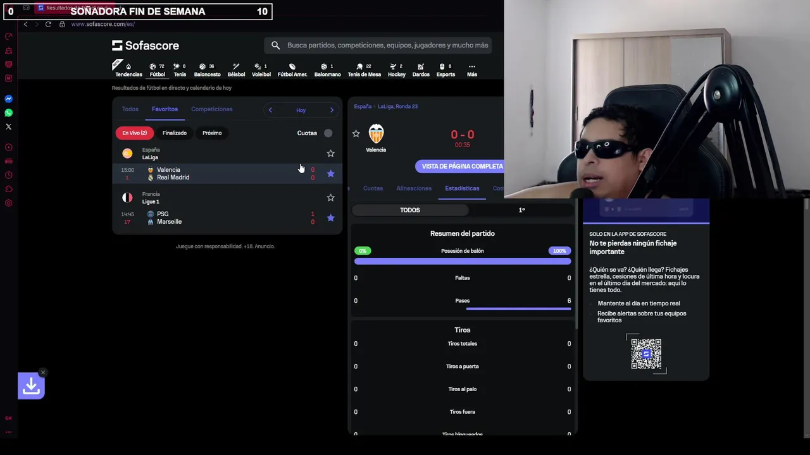This screenshot has width=810, height=455.
Task: Open the Estadísticas match tab
Action: pyautogui.click(x=462, y=188)
